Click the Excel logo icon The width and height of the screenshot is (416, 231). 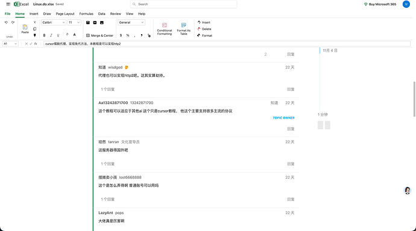[x=16, y=4]
